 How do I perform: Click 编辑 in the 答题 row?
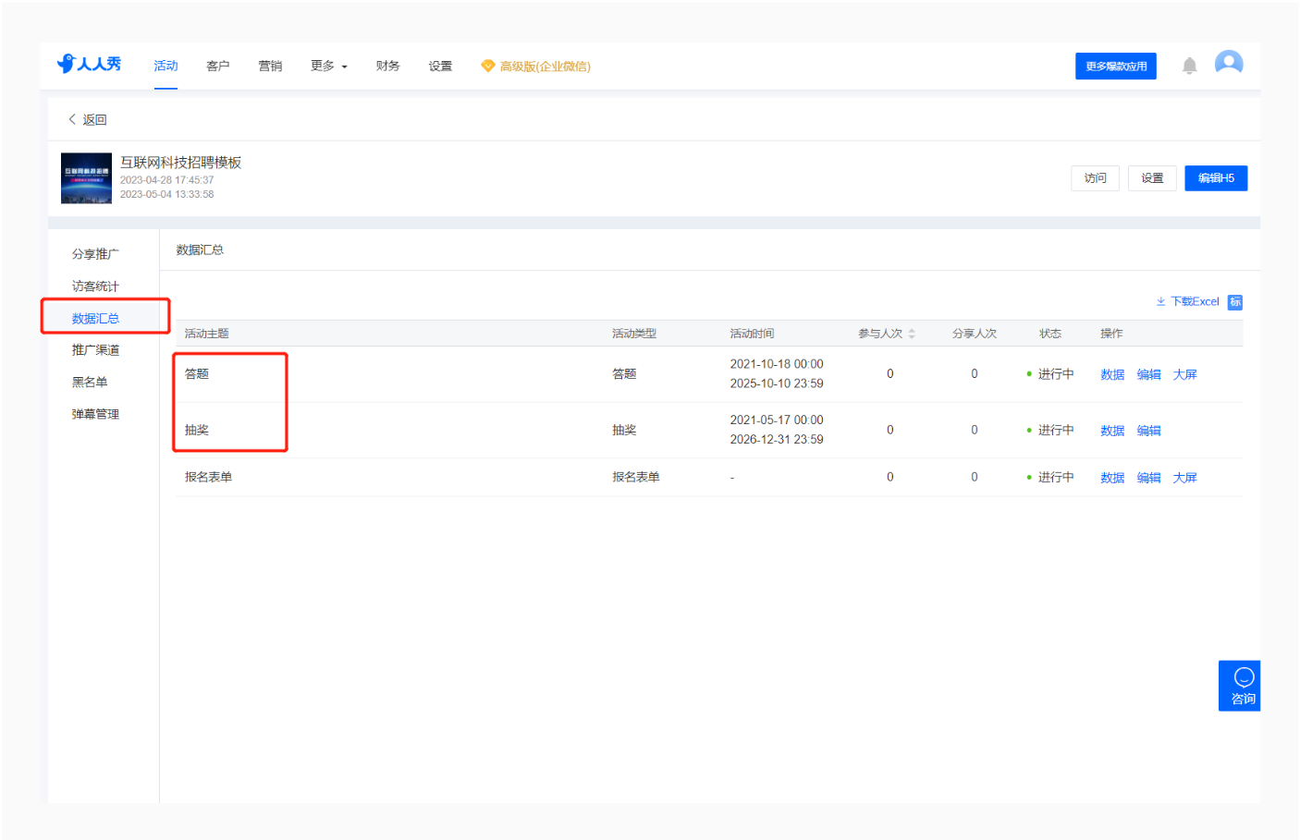point(1148,374)
